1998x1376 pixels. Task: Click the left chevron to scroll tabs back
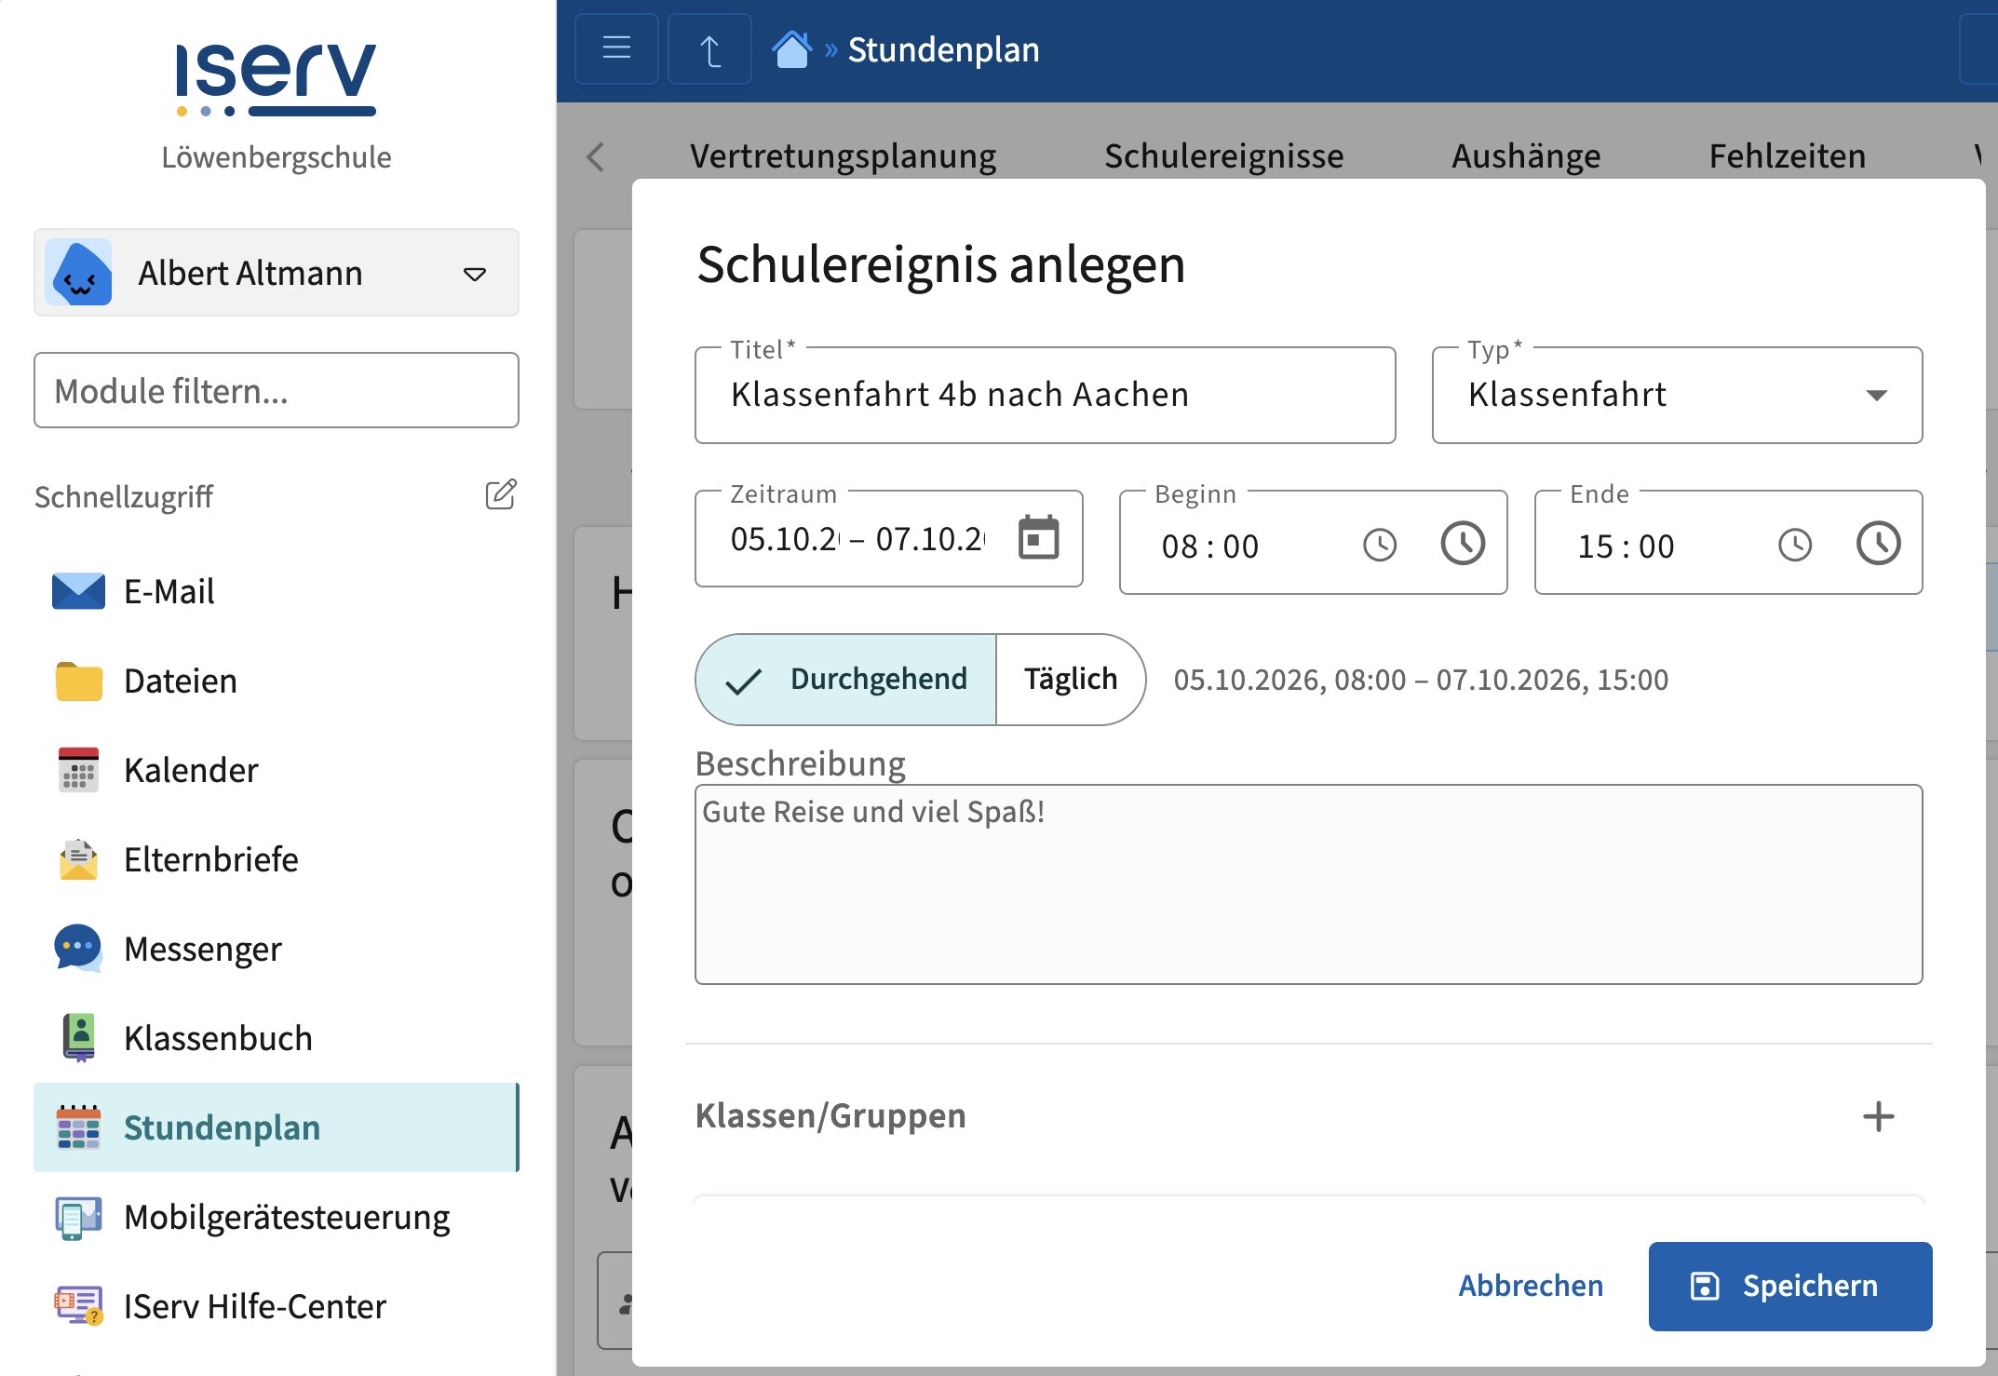point(596,156)
